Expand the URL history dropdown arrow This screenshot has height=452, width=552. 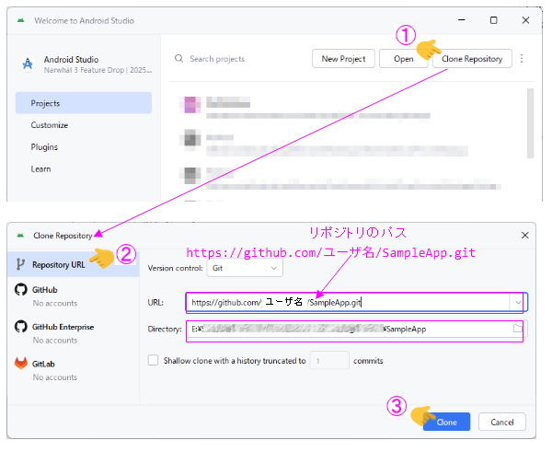(519, 301)
